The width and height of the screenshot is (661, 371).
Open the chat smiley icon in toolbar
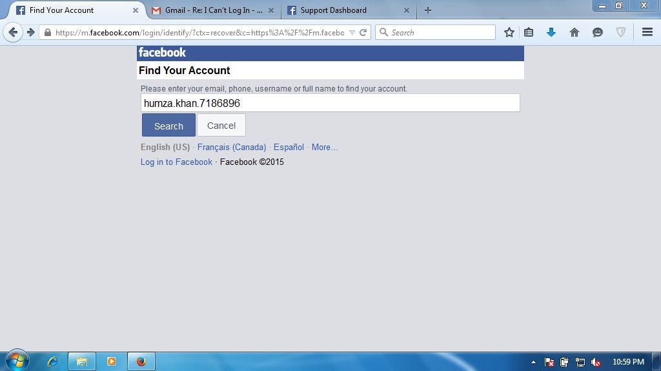click(597, 32)
